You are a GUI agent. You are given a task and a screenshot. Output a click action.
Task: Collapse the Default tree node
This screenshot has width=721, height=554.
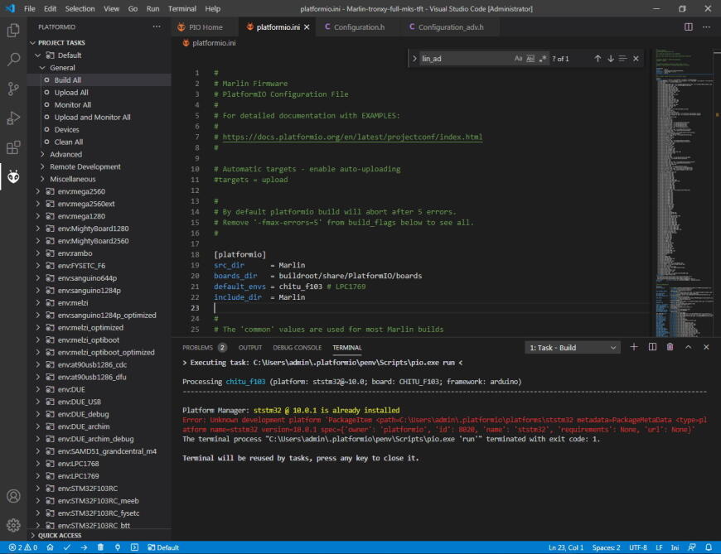[38, 55]
